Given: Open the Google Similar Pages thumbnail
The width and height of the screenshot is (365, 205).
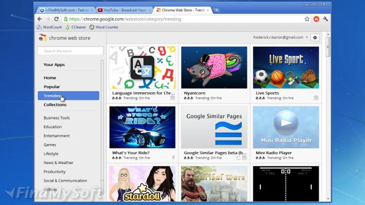Looking at the screenshot, I should 214,127.
